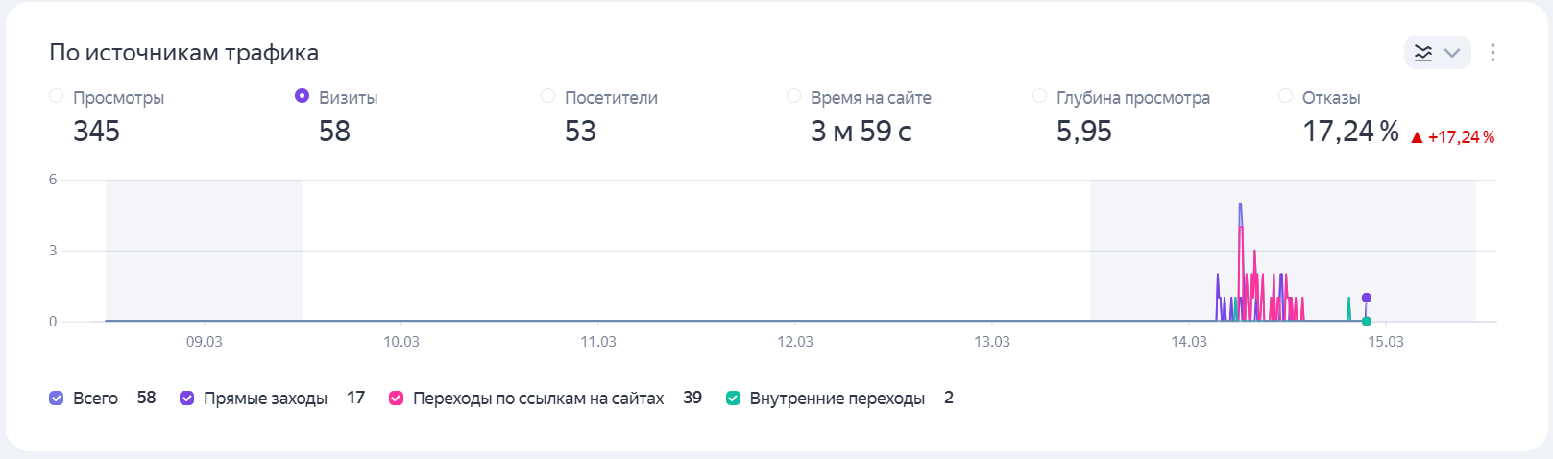
Task: Expand the chart type dropdown chevron
Action: pos(1452,53)
